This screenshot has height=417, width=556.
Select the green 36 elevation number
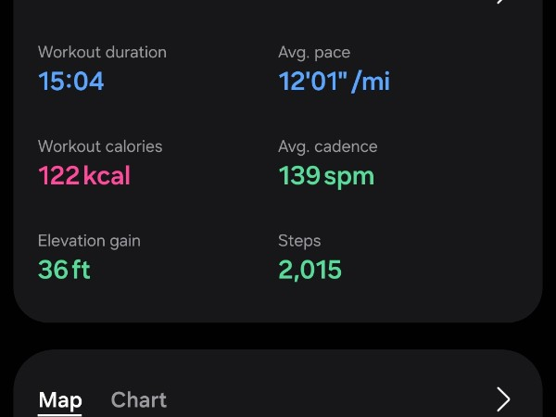pos(53,270)
